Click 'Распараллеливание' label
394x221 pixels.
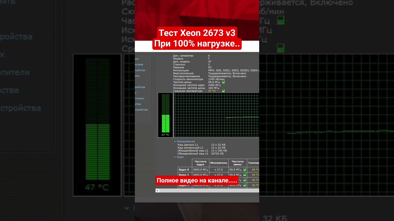pyautogui.click(x=186, y=76)
